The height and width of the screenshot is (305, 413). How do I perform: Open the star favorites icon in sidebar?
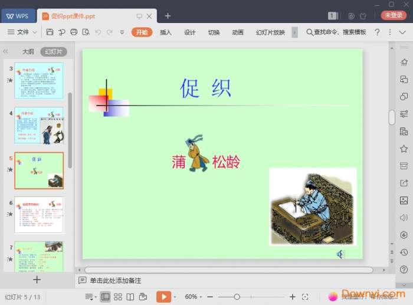click(404, 149)
